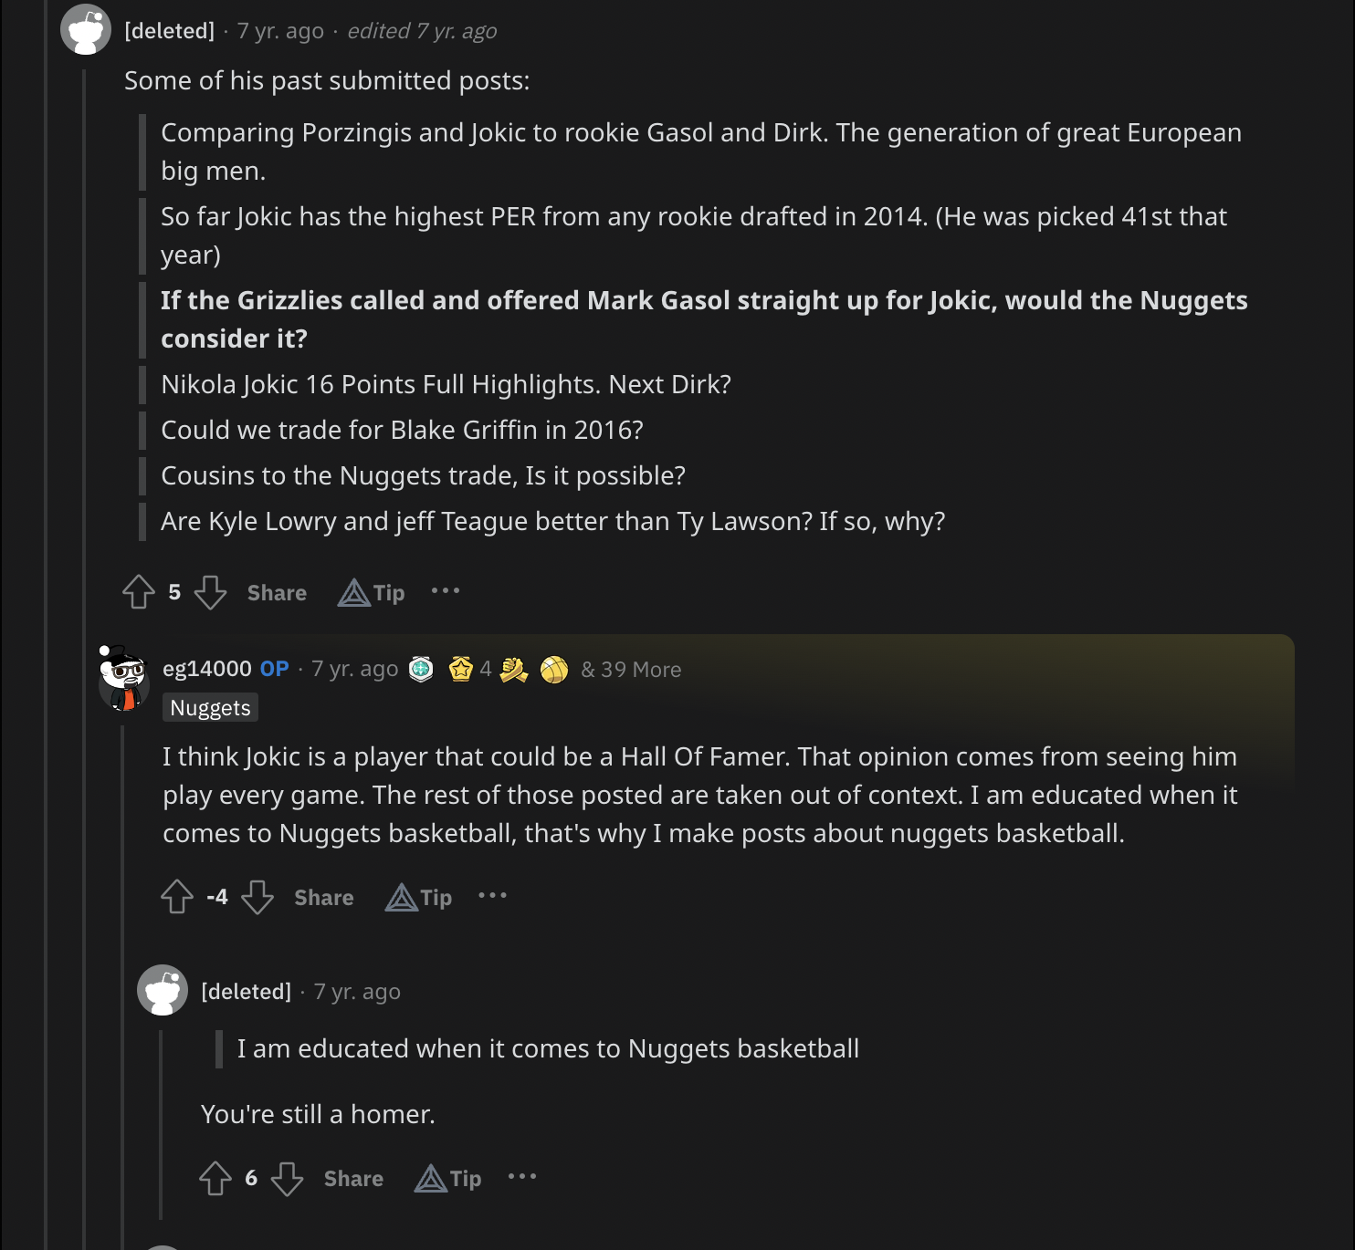The height and width of the screenshot is (1250, 1355).
Task: Open the eg14000 username link
Action: pyautogui.click(x=206, y=669)
